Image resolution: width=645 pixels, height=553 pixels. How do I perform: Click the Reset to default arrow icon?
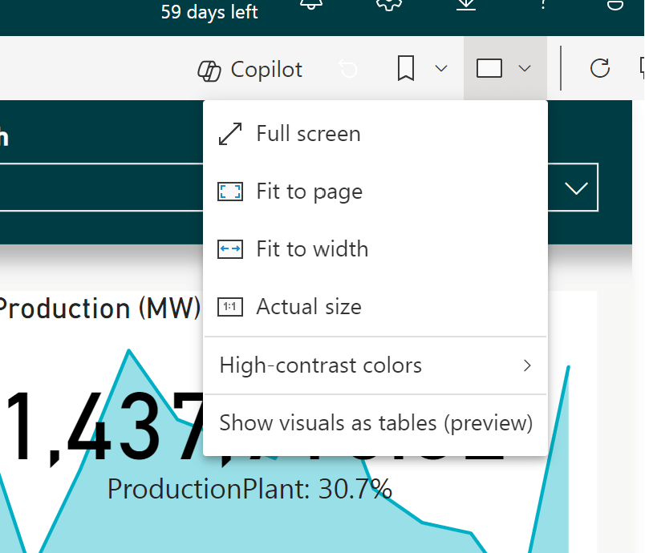coord(348,70)
